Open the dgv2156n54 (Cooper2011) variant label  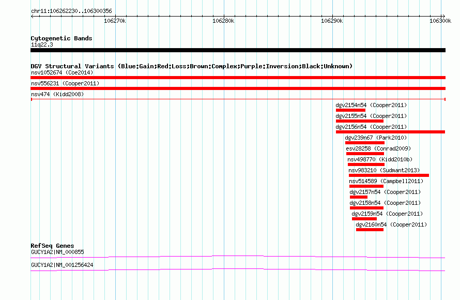[371, 127]
